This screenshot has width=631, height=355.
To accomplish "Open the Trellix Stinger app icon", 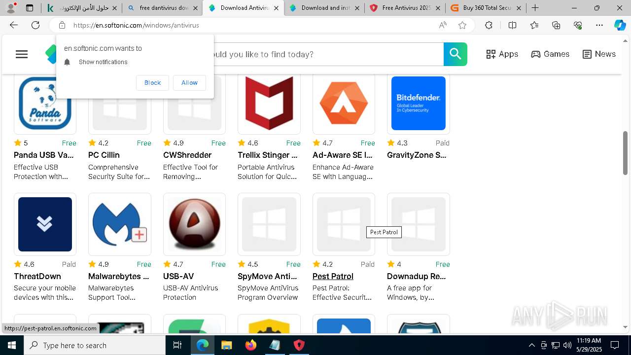I will pyautogui.click(x=269, y=104).
